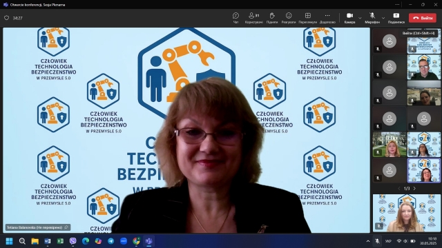Unmute the microphone (Мікрофон)
Viewport: 442px width, 248px height.
pyautogui.click(x=372, y=18)
